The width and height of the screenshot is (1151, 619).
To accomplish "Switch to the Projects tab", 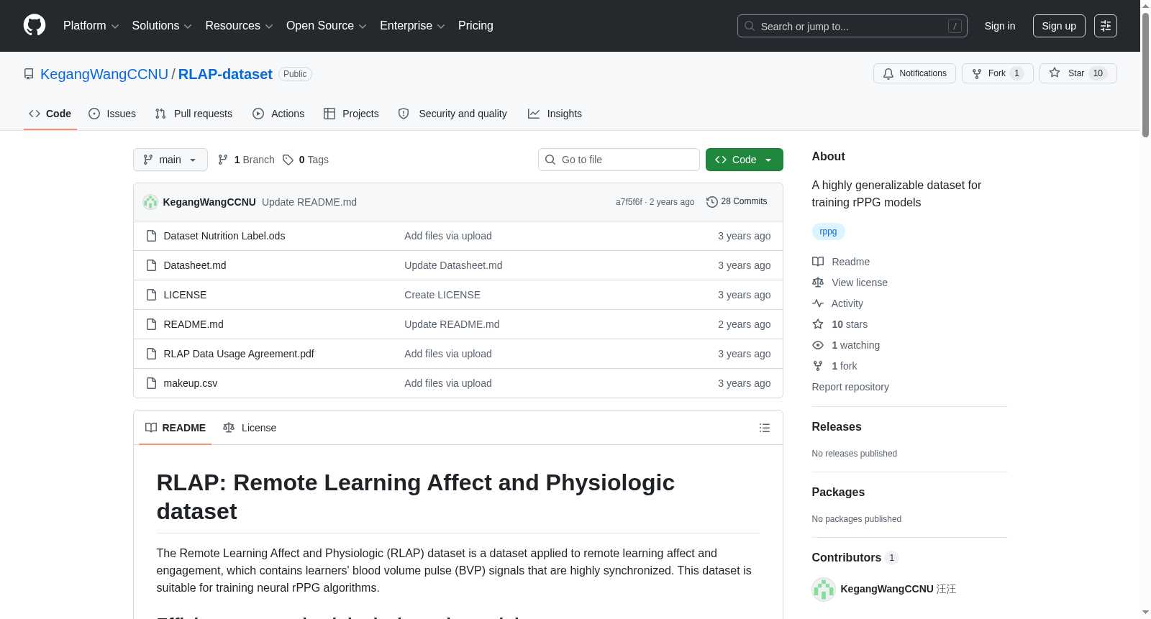I will 351,114.
